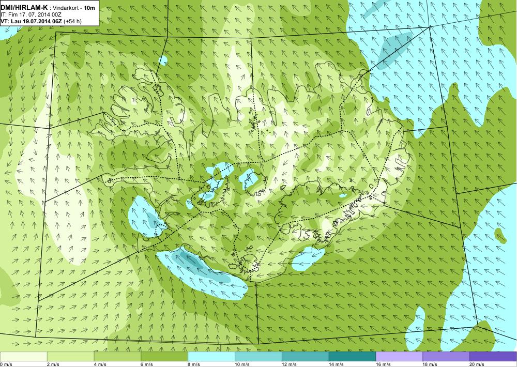
Task: Select the "4 m/s" legend label
Action: 100,364
